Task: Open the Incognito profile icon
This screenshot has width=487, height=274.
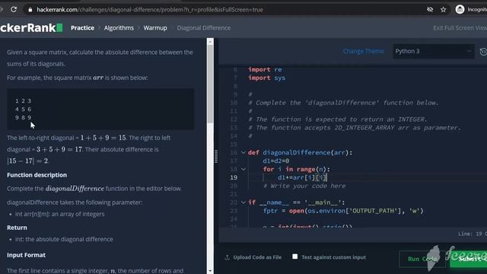Action: pyautogui.click(x=460, y=10)
